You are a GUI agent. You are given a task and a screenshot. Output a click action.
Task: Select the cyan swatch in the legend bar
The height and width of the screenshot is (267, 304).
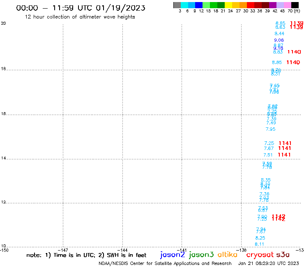184,5
